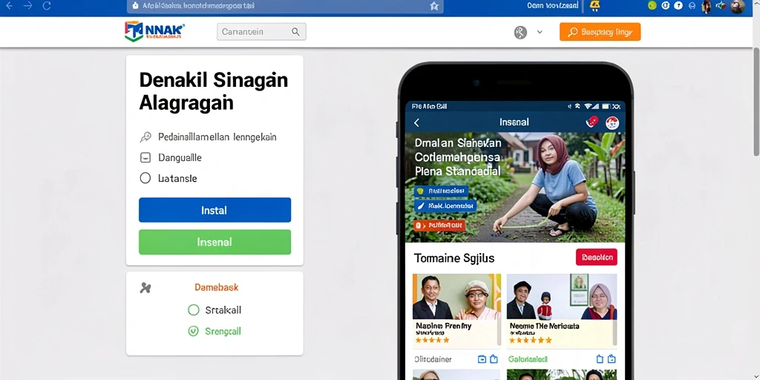Tap the blue badge with yellow shield icon
The image size is (760, 380).
pyautogui.click(x=441, y=191)
